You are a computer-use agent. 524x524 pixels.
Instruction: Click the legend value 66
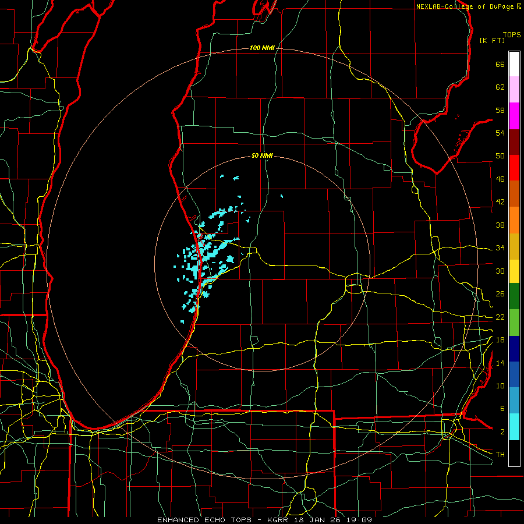click(x=500, y=65)
